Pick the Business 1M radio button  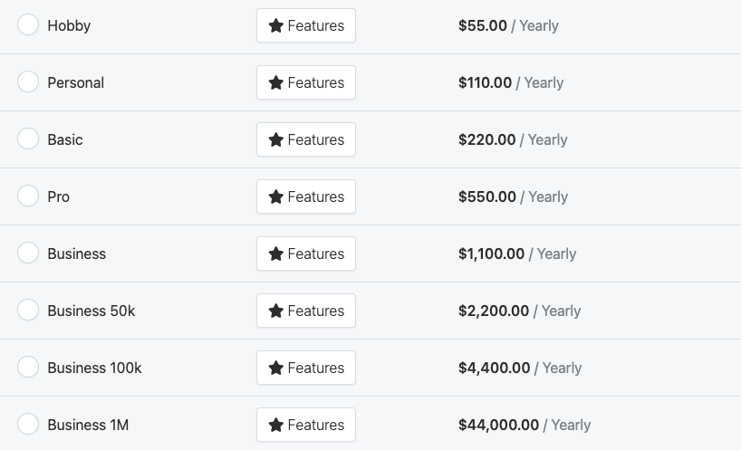tap(28, 425)
